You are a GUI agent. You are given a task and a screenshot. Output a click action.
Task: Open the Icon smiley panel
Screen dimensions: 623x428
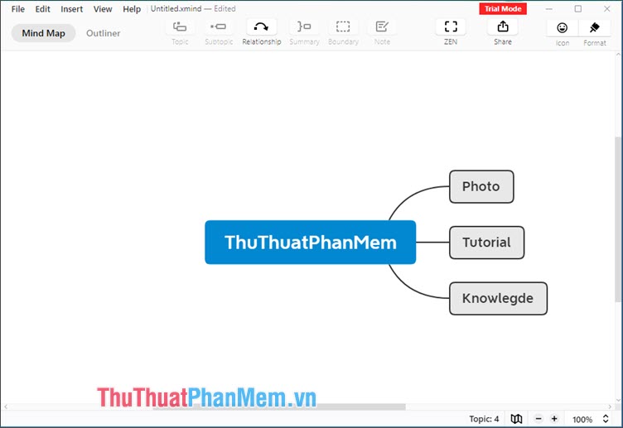(x=562, y=28)
